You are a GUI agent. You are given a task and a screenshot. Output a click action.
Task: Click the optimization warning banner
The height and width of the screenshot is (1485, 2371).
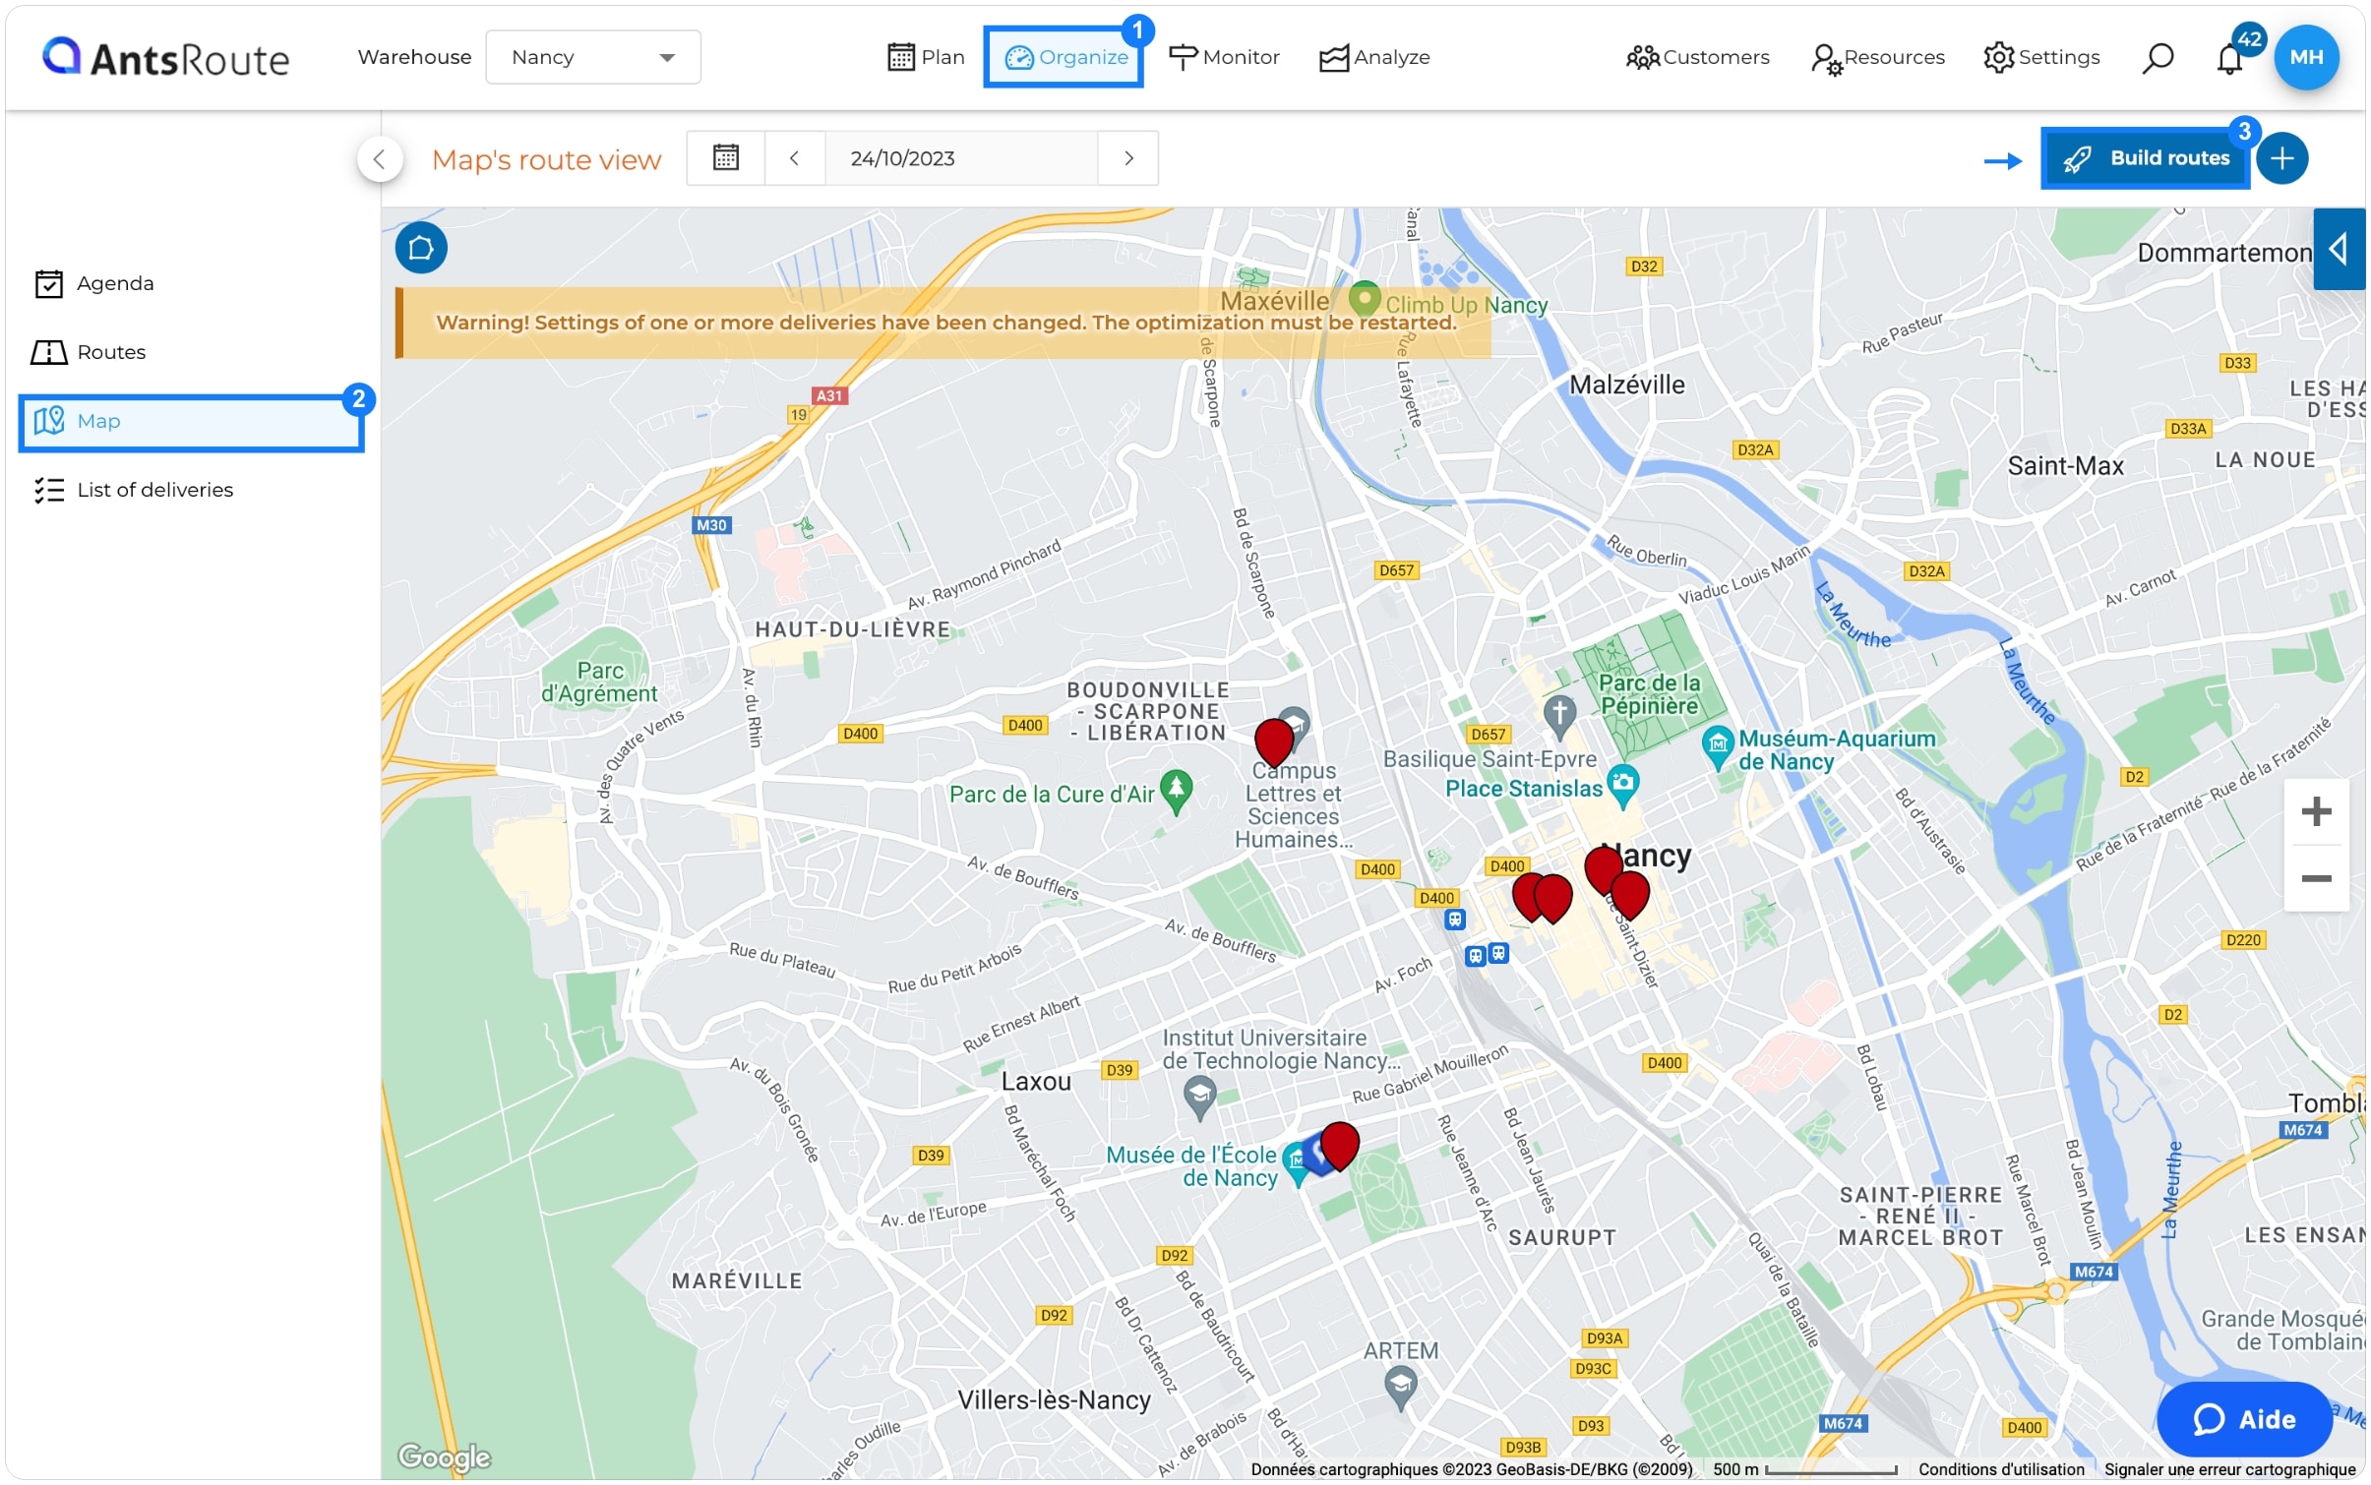[942, 323]
